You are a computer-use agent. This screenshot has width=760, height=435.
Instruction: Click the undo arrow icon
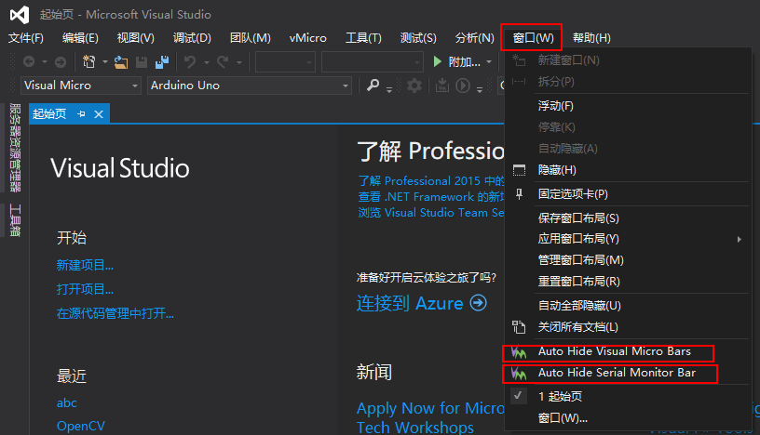pyautogui.click(x=191, y=61)
